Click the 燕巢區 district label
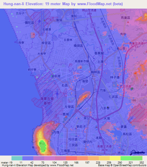 click(x=125, y=18)
